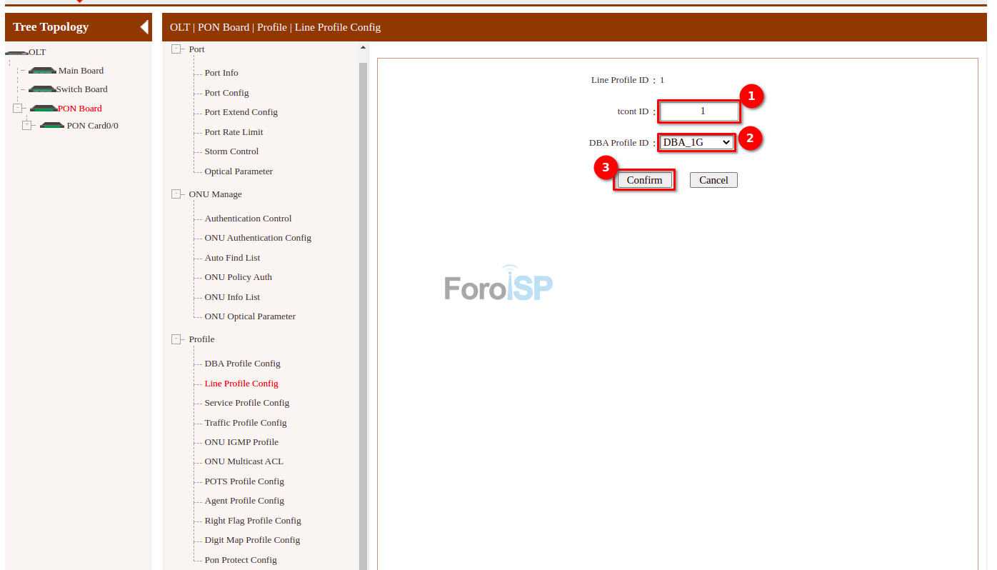997x570 pixels.
Task: Collapse the Tree Topology sidebar with the arrow
Action: (143, 27)
